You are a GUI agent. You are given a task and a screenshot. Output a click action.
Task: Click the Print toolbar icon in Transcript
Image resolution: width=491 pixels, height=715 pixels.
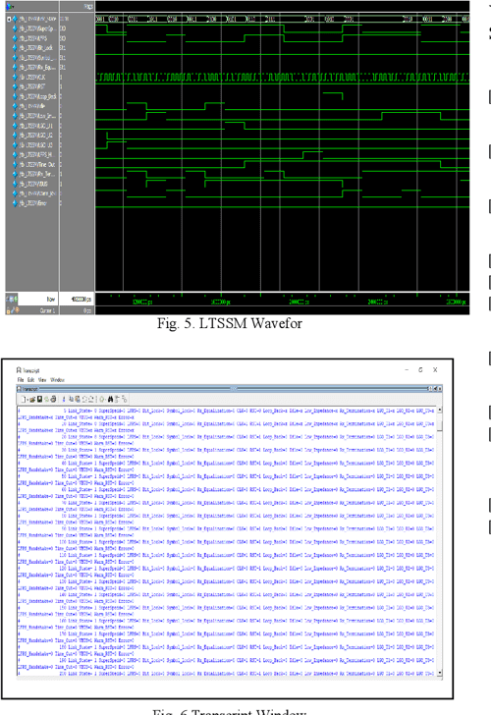pyautogui.click(x=53, y=399)
